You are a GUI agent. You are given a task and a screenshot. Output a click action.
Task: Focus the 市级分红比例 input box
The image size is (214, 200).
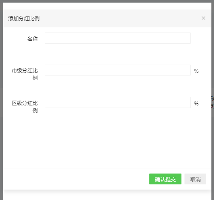(118, 70)
